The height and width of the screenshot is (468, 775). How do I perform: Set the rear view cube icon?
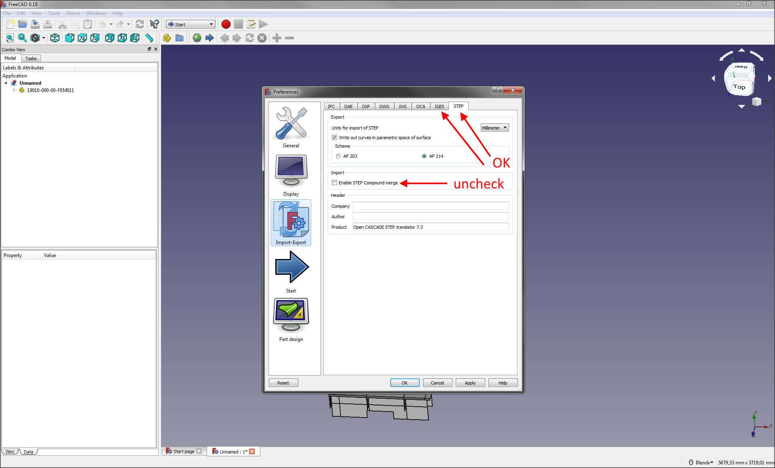pyautogui.click(x=109, y=38)
